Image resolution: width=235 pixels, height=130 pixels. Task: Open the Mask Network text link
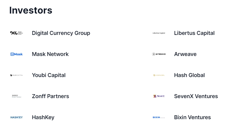point(50,54)
